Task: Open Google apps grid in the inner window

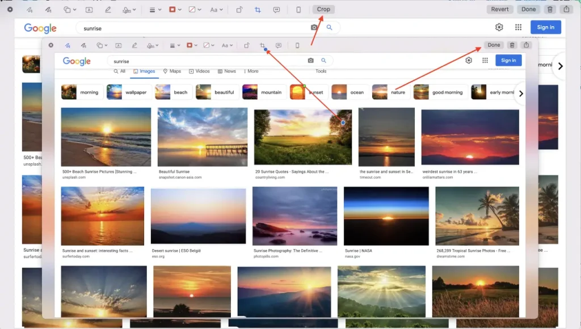Action: (x=485, y=61)
